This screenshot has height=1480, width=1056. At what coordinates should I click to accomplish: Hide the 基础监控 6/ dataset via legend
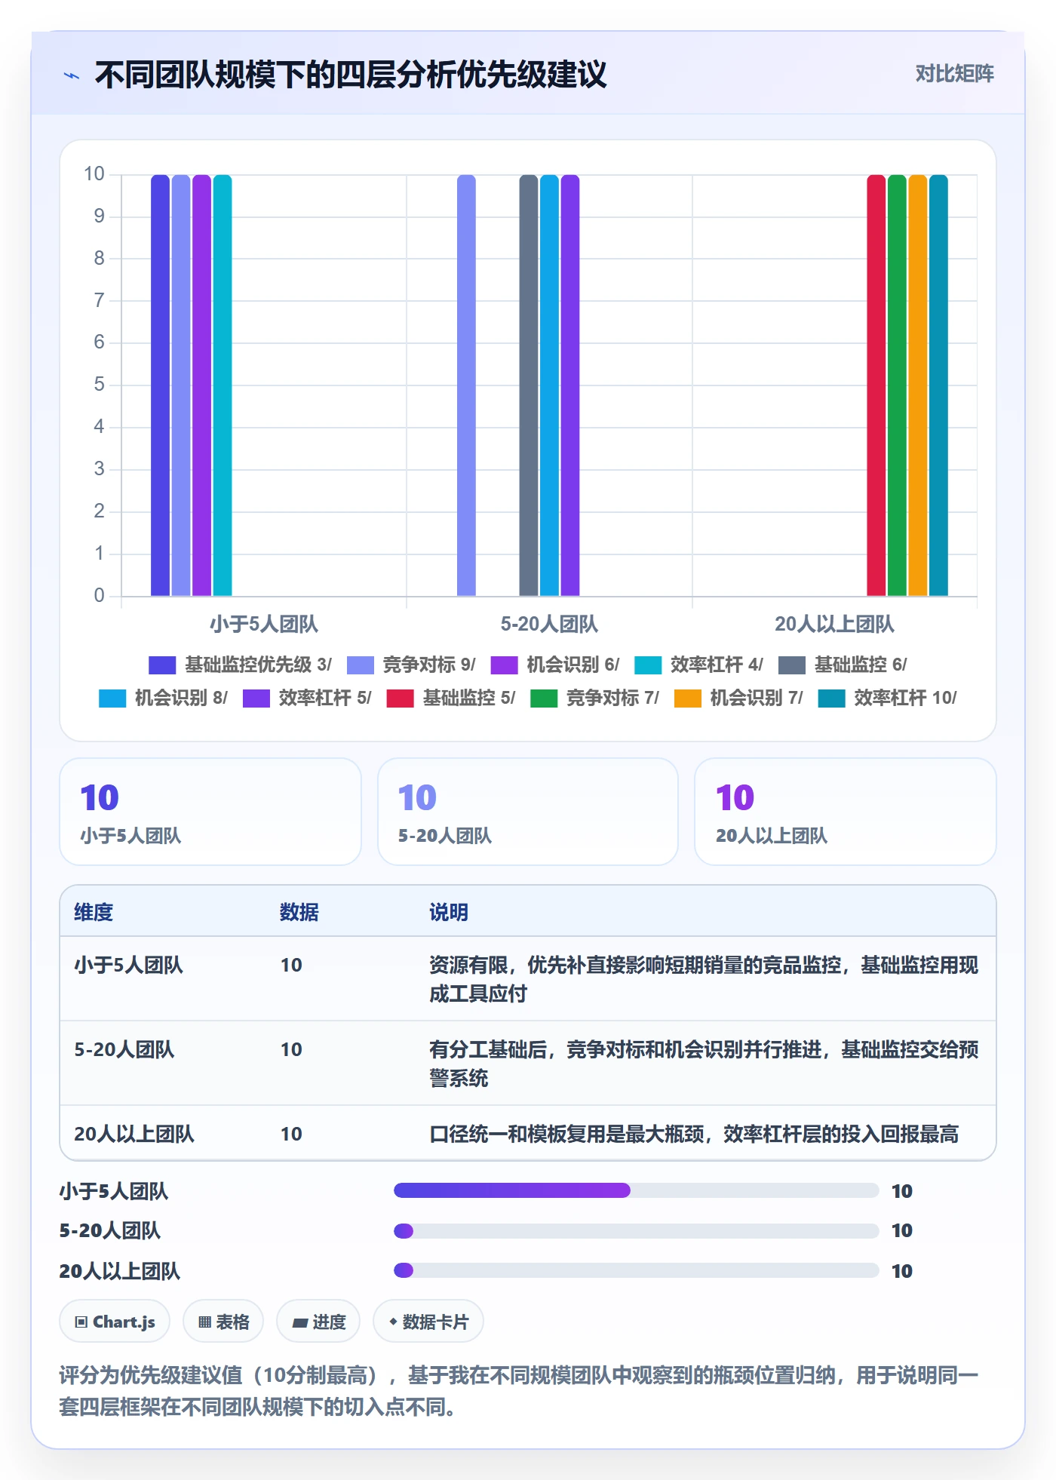click(x=843, y=665)
